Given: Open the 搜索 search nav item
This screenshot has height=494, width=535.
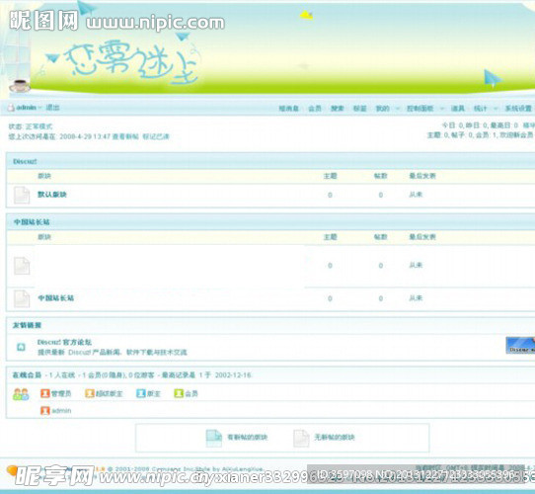Looking at the screenshot, I should (x=338, y=109).
